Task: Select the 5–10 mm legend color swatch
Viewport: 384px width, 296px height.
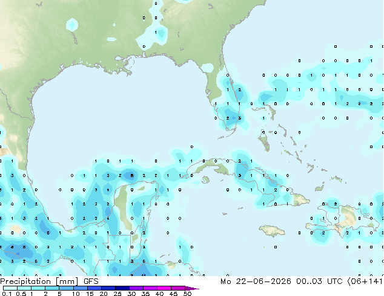Action: click(x=66, y=288)
